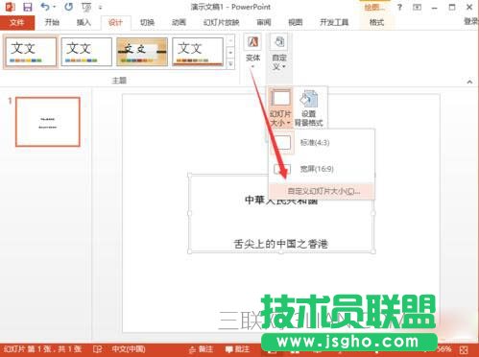Image resolution: width=479 pixels, height=357 pixels.
Task: Click the Save icon in quick access toolbar
Action: (28, 7)
